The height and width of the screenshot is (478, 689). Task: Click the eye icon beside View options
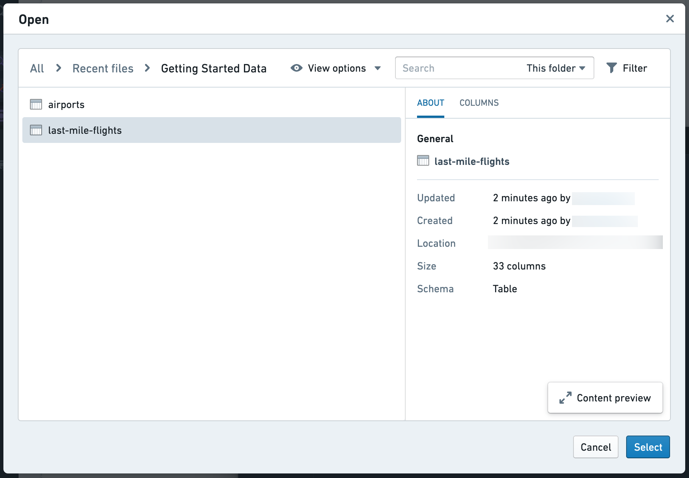pyautogui.click(x=296, y=68)
